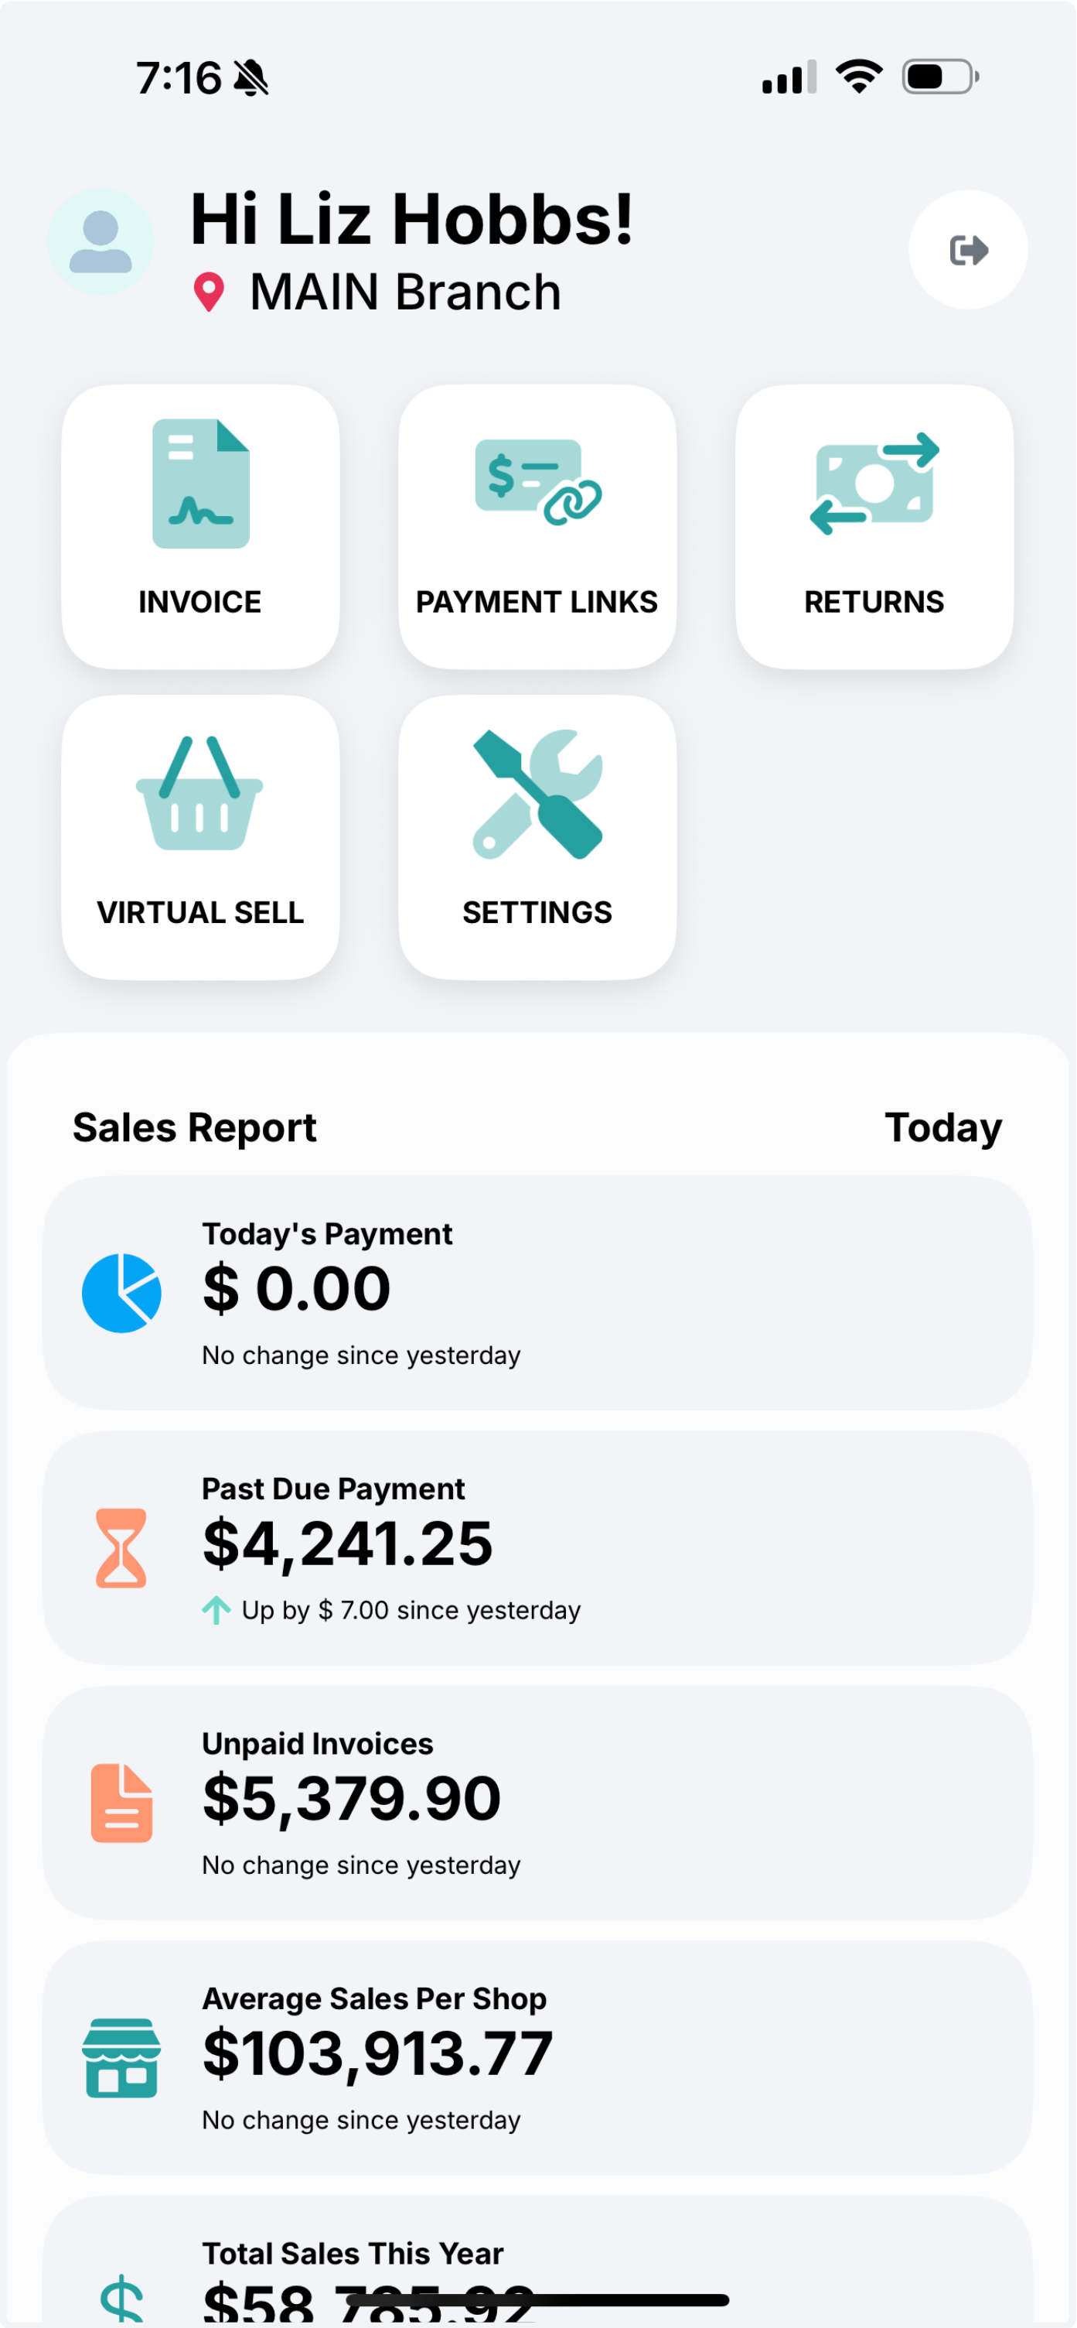1077x2328 pixels.
Task: Tap the orange hourglass icon
Action: (x=121, y=1547)
